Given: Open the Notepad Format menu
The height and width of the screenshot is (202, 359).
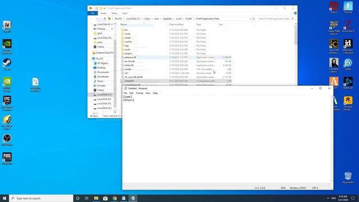Looking at the screenshot, I should pos(139,93).
